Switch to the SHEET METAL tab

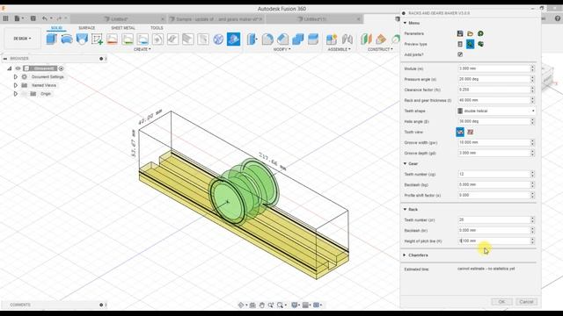(123, 28)
